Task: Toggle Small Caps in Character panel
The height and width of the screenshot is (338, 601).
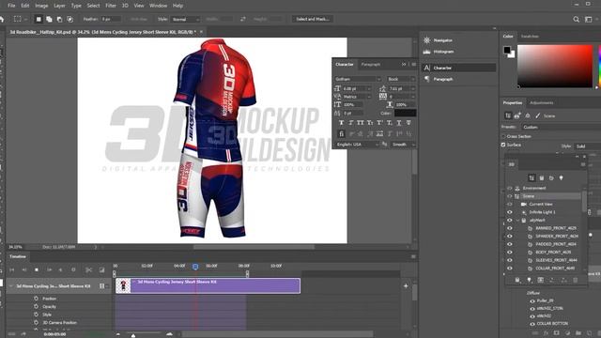Action: point(370,123)
